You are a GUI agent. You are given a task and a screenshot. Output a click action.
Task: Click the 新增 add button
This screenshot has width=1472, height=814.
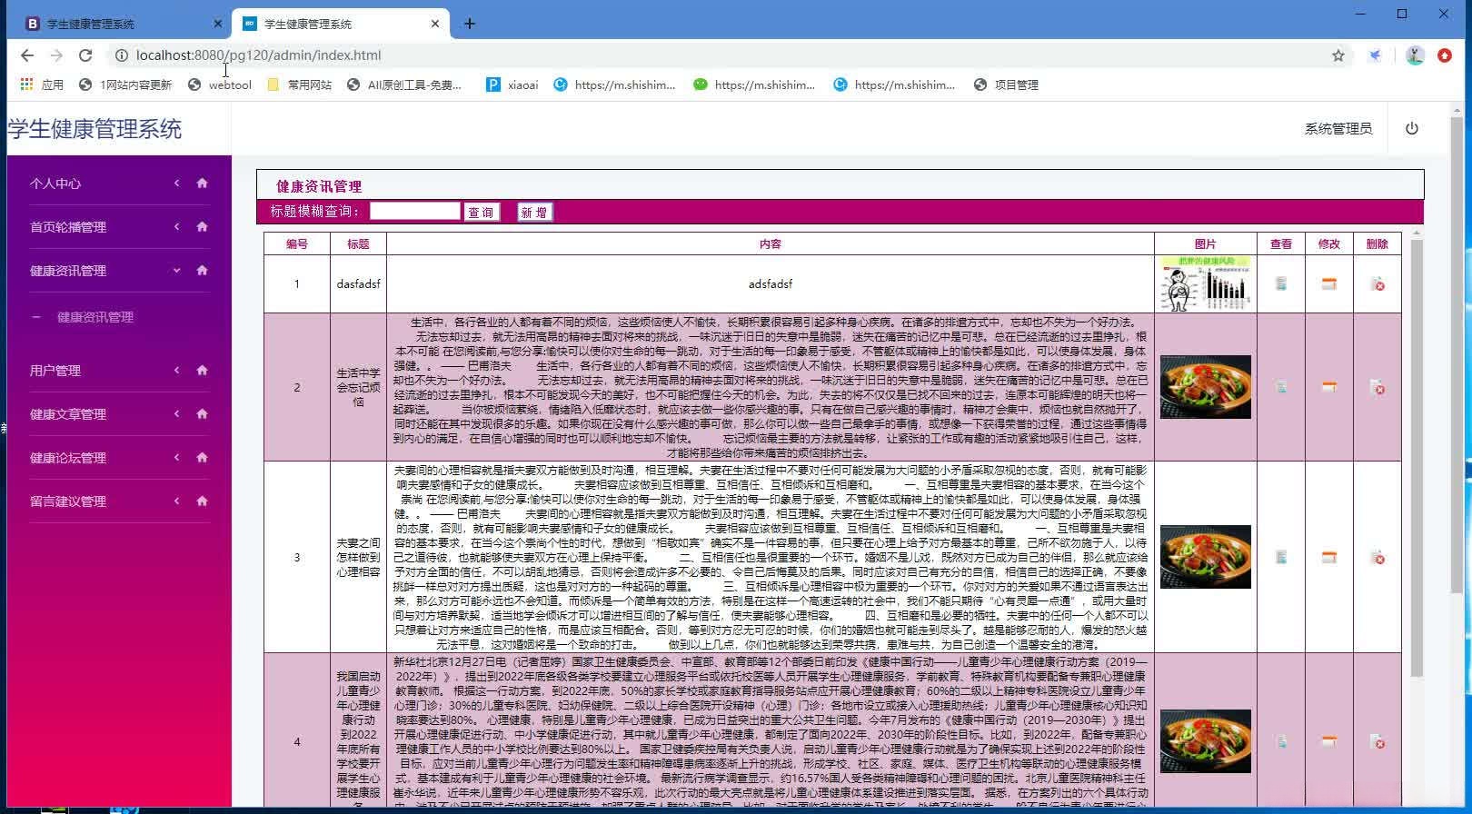[x=534, y=213]
